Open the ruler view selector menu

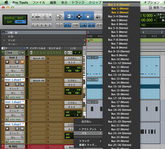4,32
